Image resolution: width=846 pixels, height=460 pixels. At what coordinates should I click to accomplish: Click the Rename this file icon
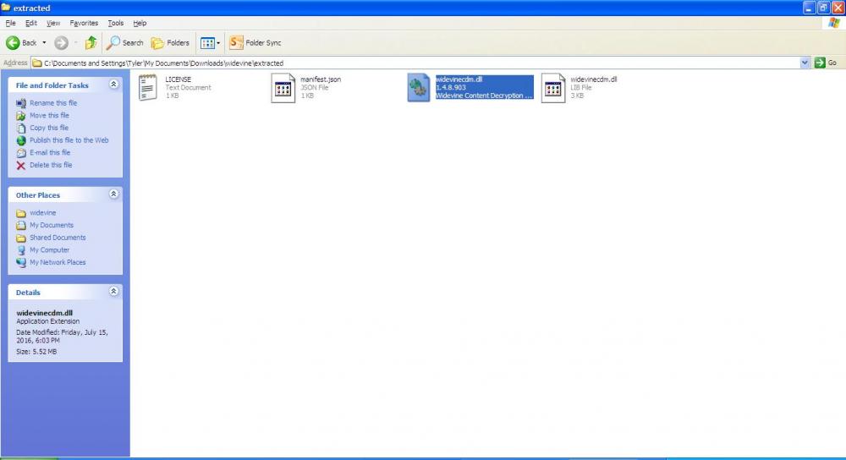[21, 103]
